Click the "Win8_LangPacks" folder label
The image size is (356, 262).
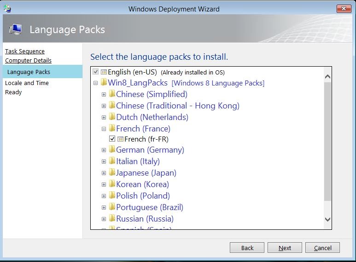138,83
